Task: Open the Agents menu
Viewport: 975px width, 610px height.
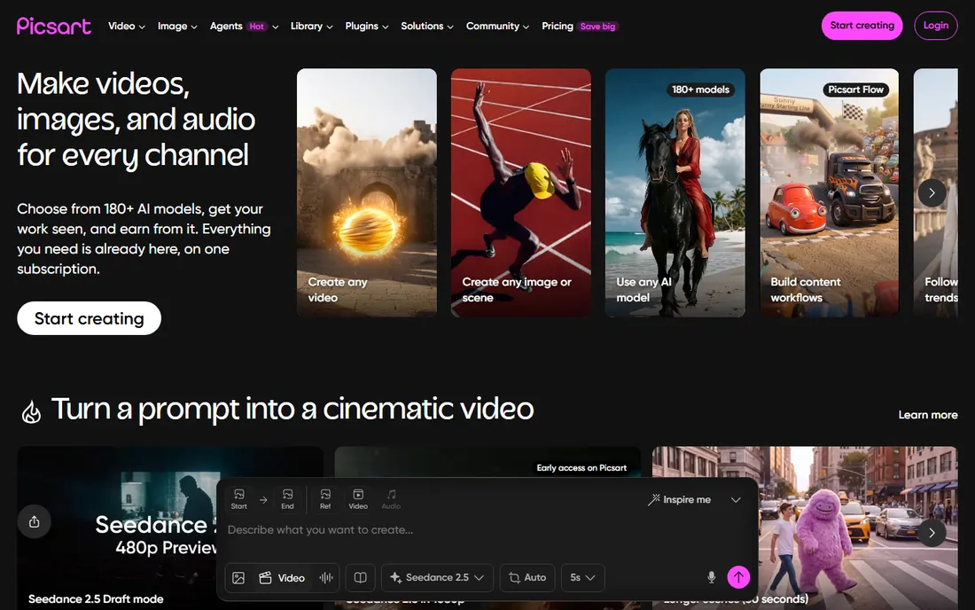Action: pyautogui.click(x=244, y=26)
